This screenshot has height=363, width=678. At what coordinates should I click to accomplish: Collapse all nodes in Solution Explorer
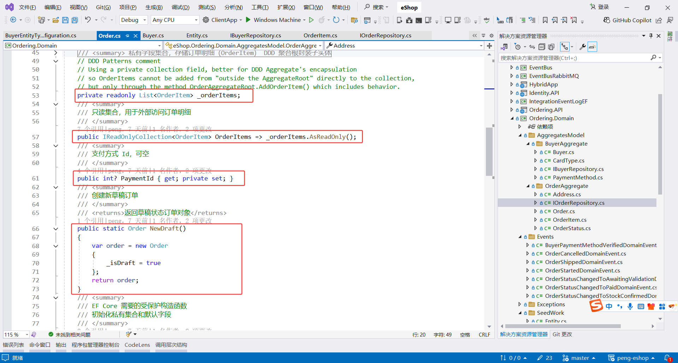[542, 47]
